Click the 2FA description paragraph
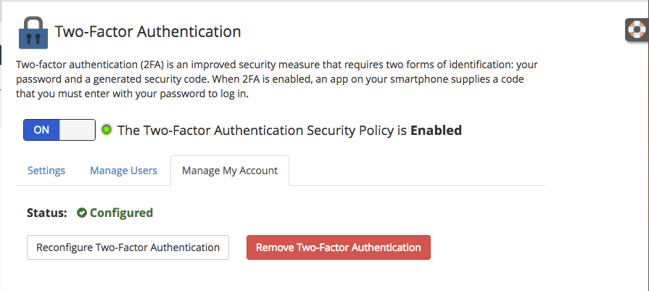Image resolution: width=649 pixels, height=291 pixels. point(276,79)
